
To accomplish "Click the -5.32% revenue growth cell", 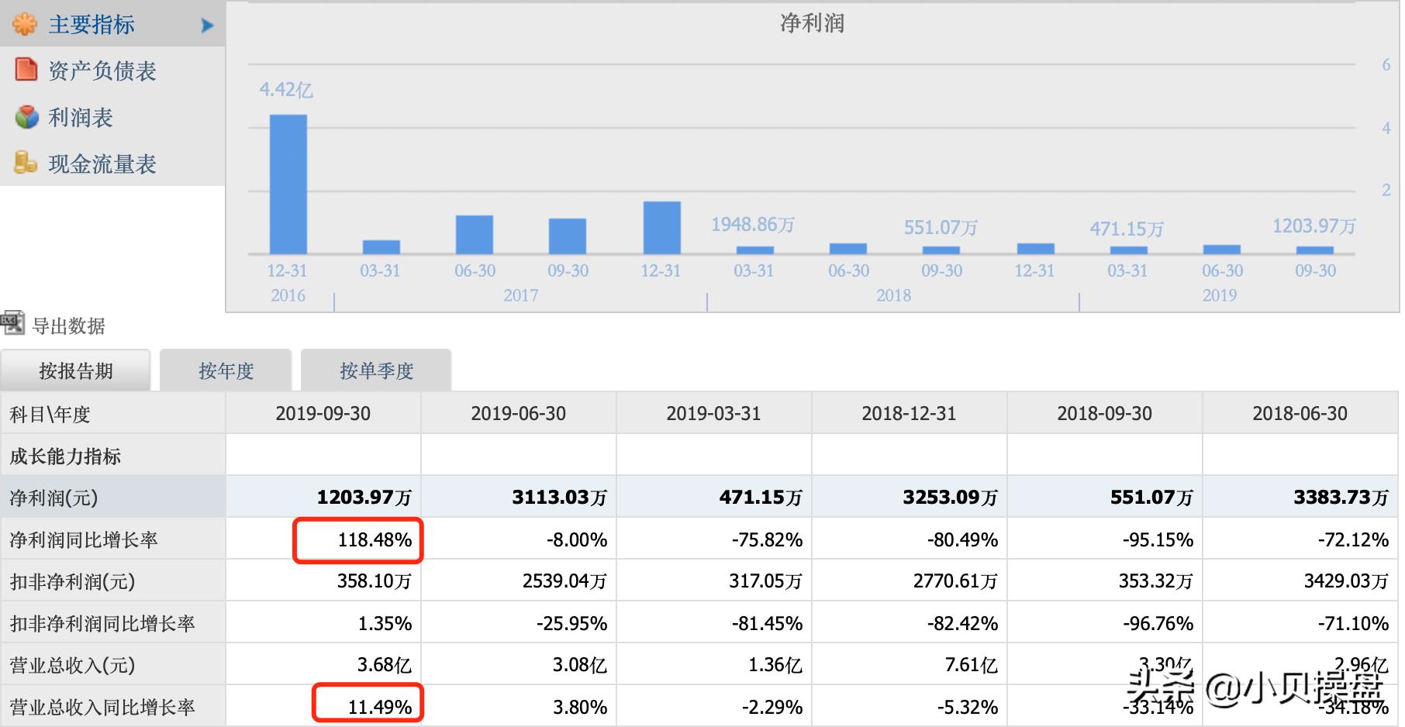I will coord(910,706).
